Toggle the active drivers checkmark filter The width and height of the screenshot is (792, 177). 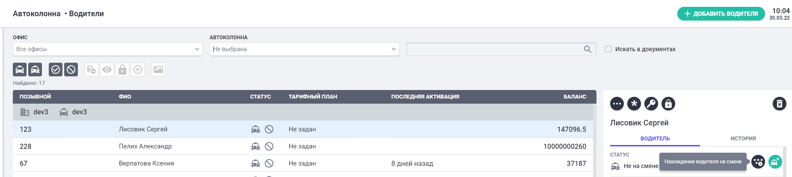tap(56, 70)
